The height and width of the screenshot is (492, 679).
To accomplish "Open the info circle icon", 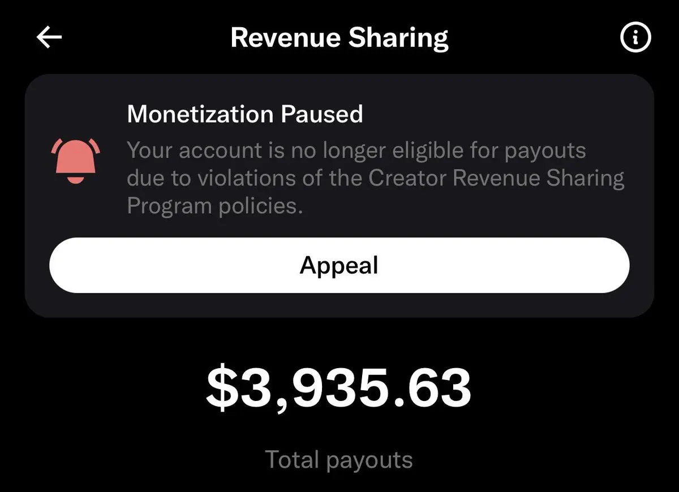I will coord(636,38).
